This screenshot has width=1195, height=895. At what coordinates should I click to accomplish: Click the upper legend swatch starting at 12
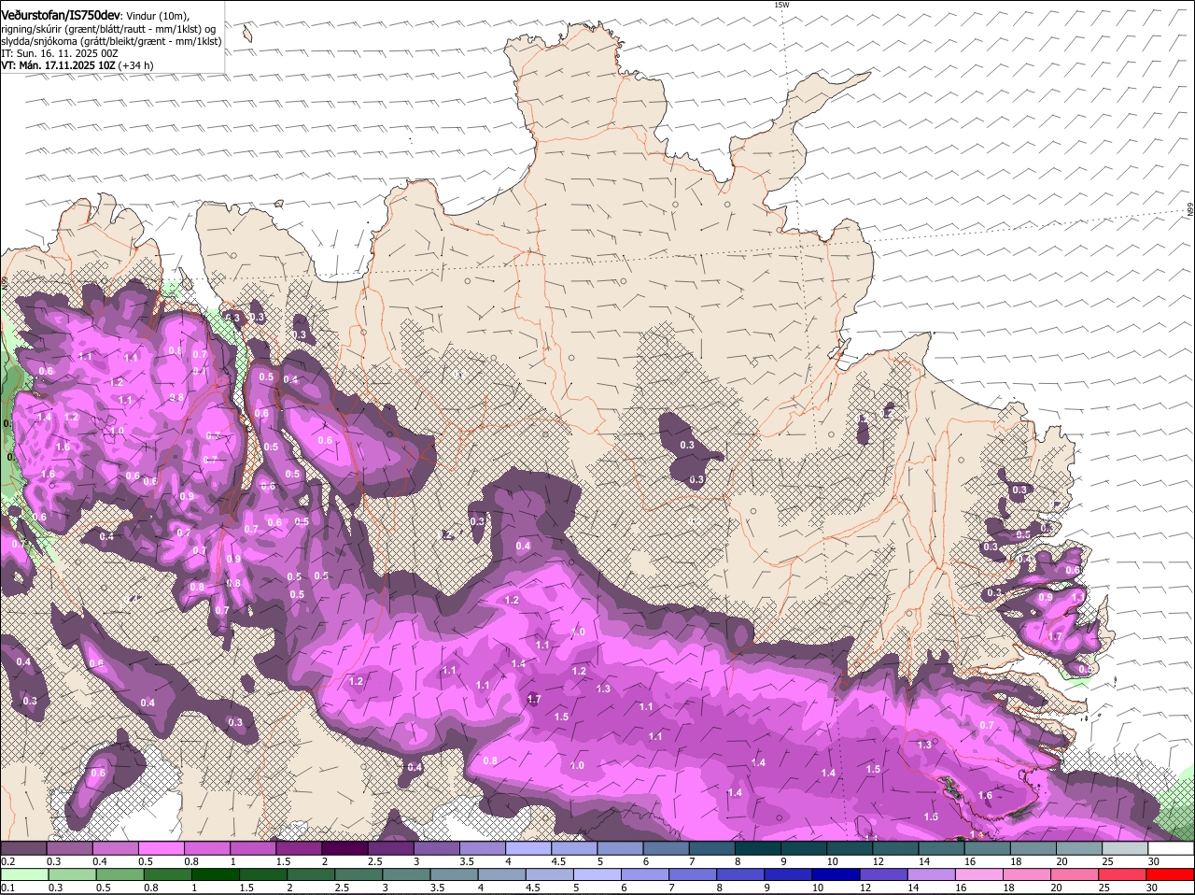(x=894, y=847)
